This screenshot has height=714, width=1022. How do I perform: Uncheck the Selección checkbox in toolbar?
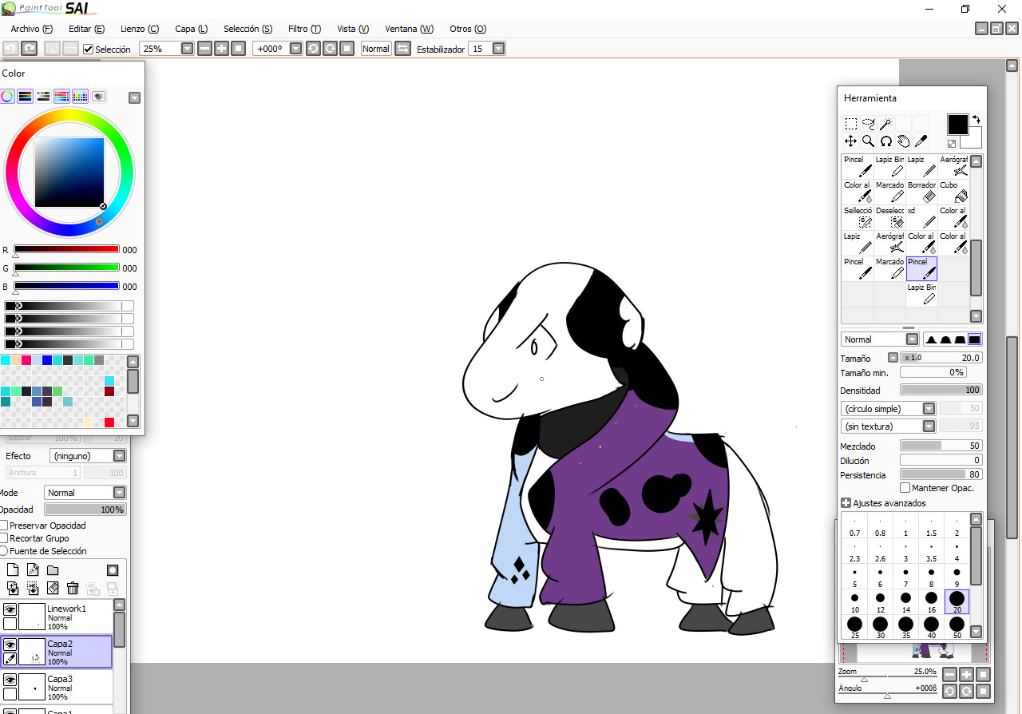tap(87, 49)
